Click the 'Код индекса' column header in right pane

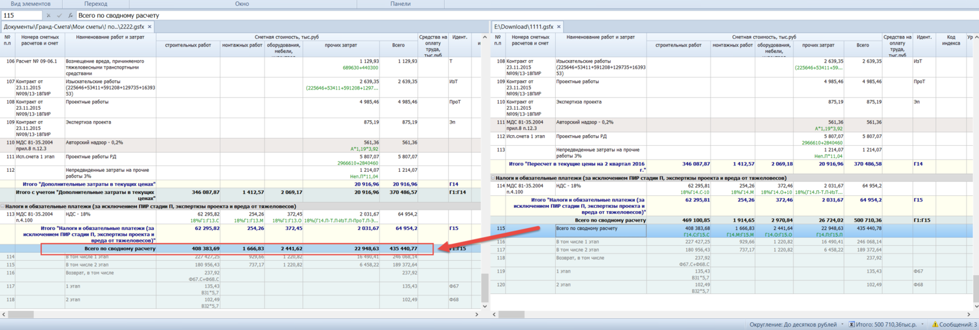coord(951,41)
